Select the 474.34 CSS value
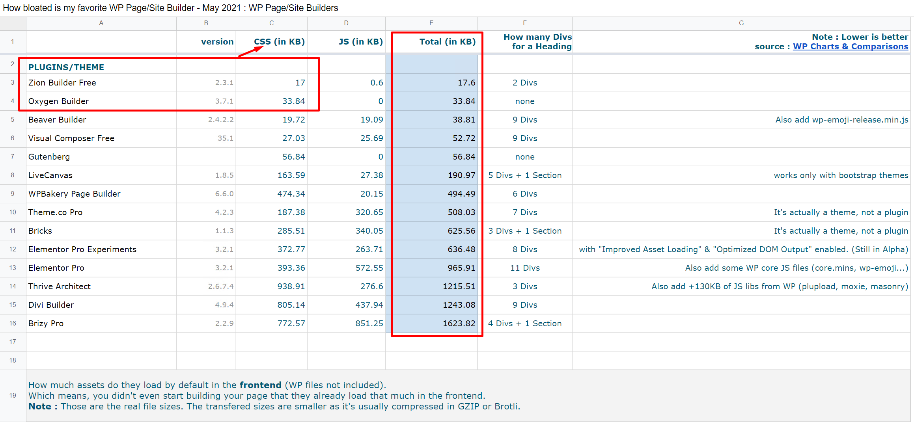The height and width of the screenshot is (424, 914). [272, 194]
